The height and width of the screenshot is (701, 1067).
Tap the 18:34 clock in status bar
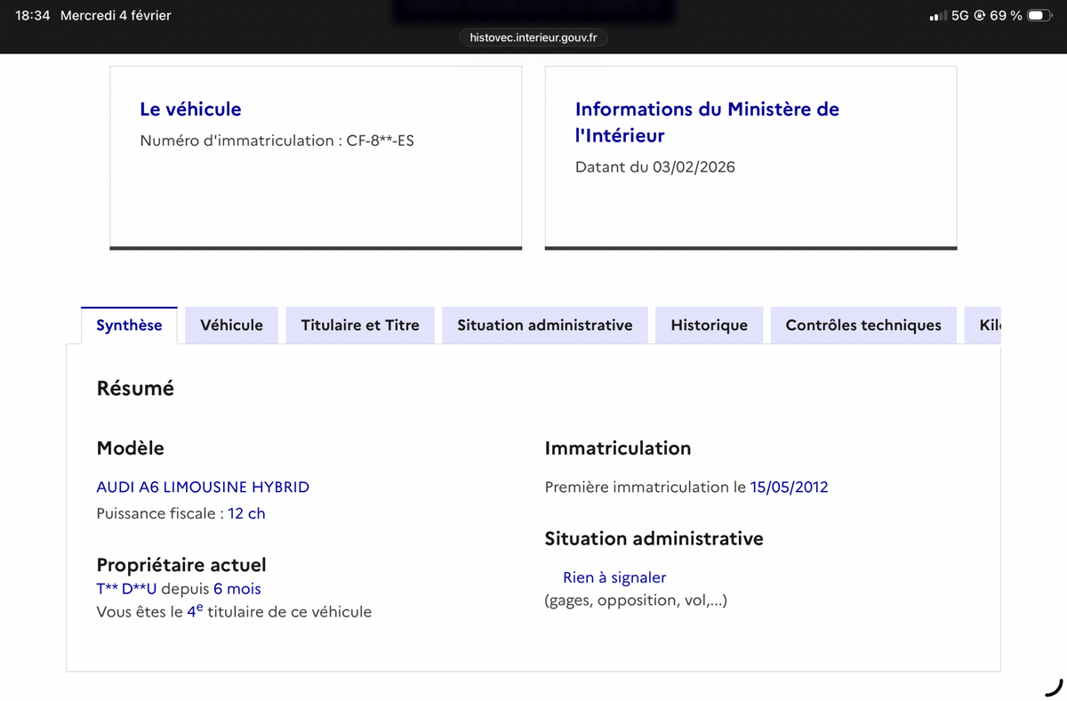(x=33, y=16)
